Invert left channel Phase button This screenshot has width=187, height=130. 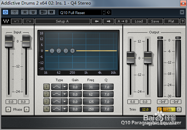8,109
